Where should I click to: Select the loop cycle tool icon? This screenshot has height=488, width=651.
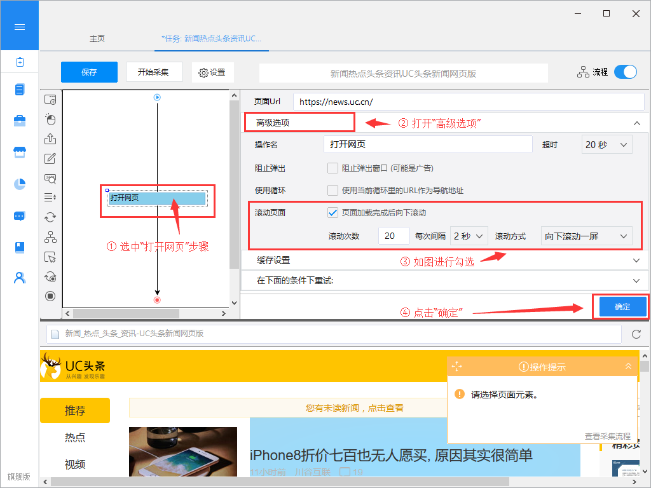pos(50,217)
